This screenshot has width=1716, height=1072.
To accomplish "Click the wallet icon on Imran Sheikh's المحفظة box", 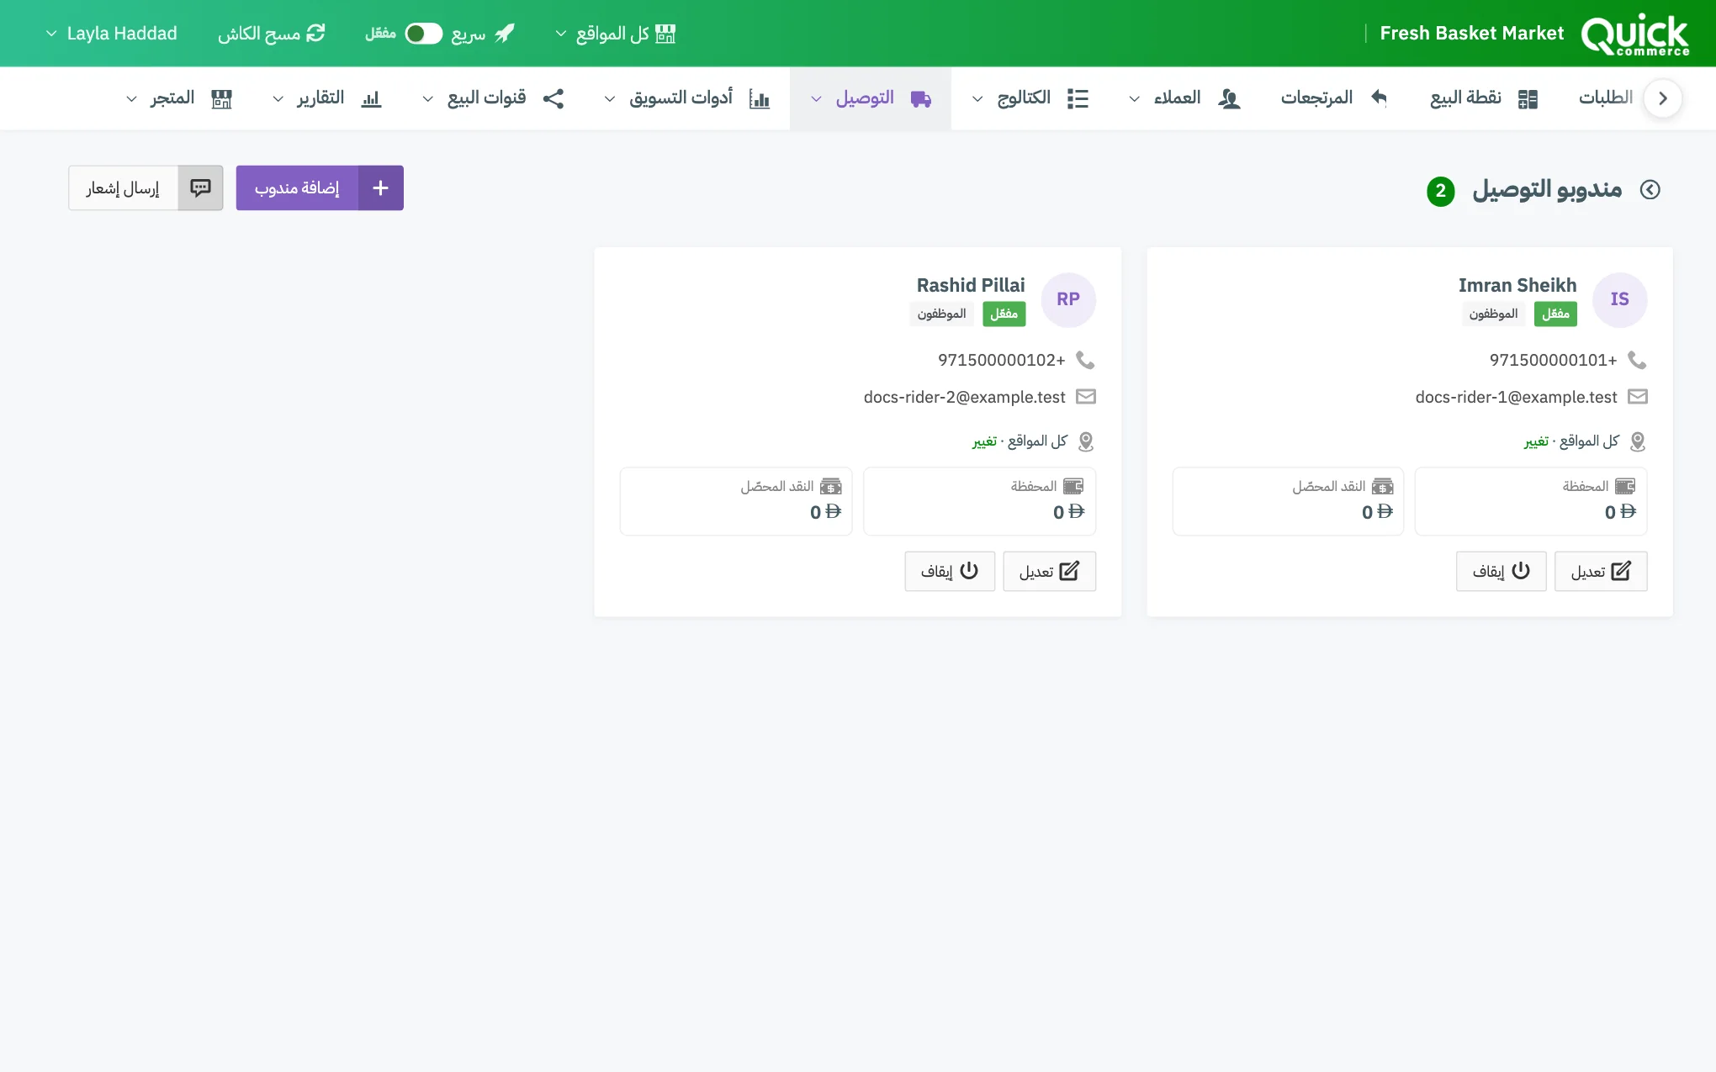I will [x=1625, y=486].
